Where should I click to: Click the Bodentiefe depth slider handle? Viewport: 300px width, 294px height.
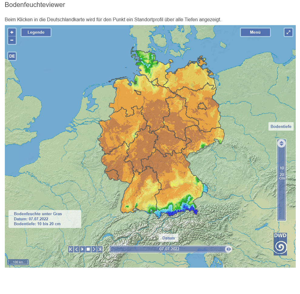(282, 143)
